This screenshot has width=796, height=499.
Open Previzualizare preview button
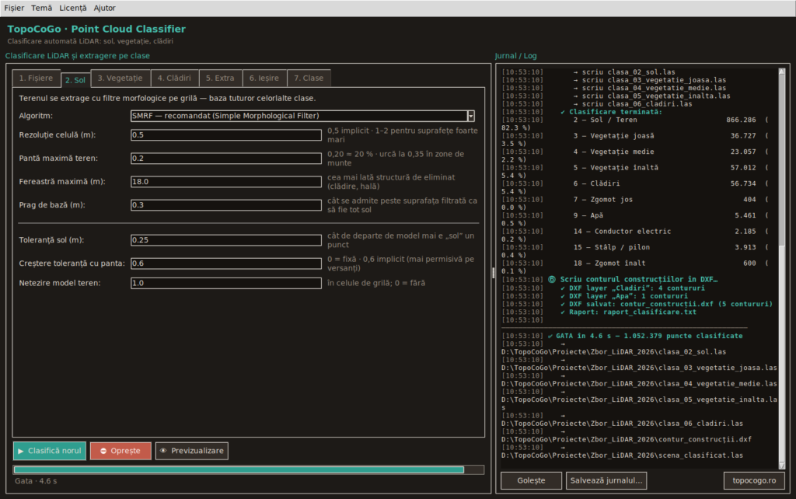coord(192,451)
